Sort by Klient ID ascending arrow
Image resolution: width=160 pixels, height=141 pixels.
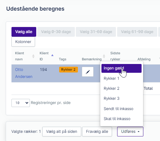52,55
